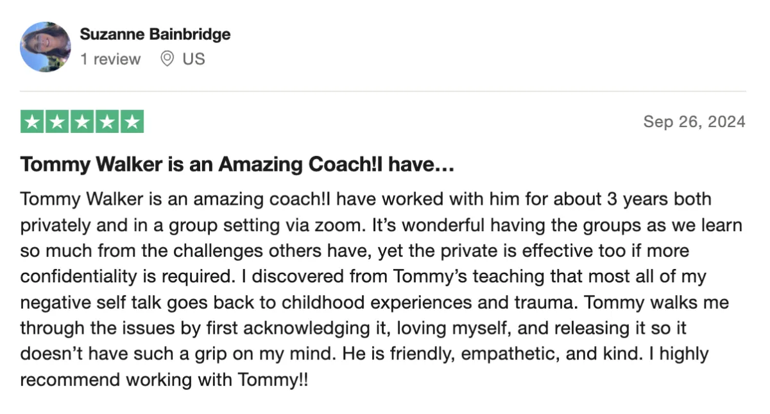Select the second green rating star
The height and width of the screenshot is (414, 770).
pos(57,122)
